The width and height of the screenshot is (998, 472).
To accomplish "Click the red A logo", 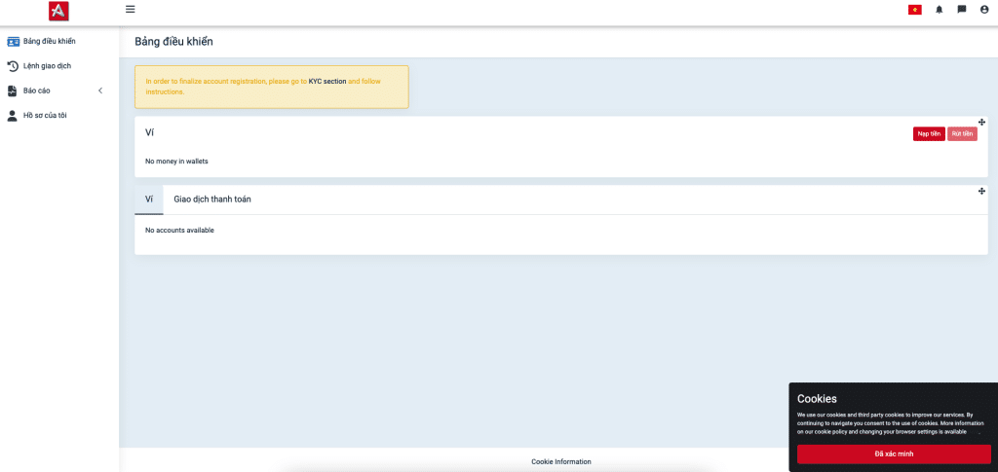I will click(58, 11).
